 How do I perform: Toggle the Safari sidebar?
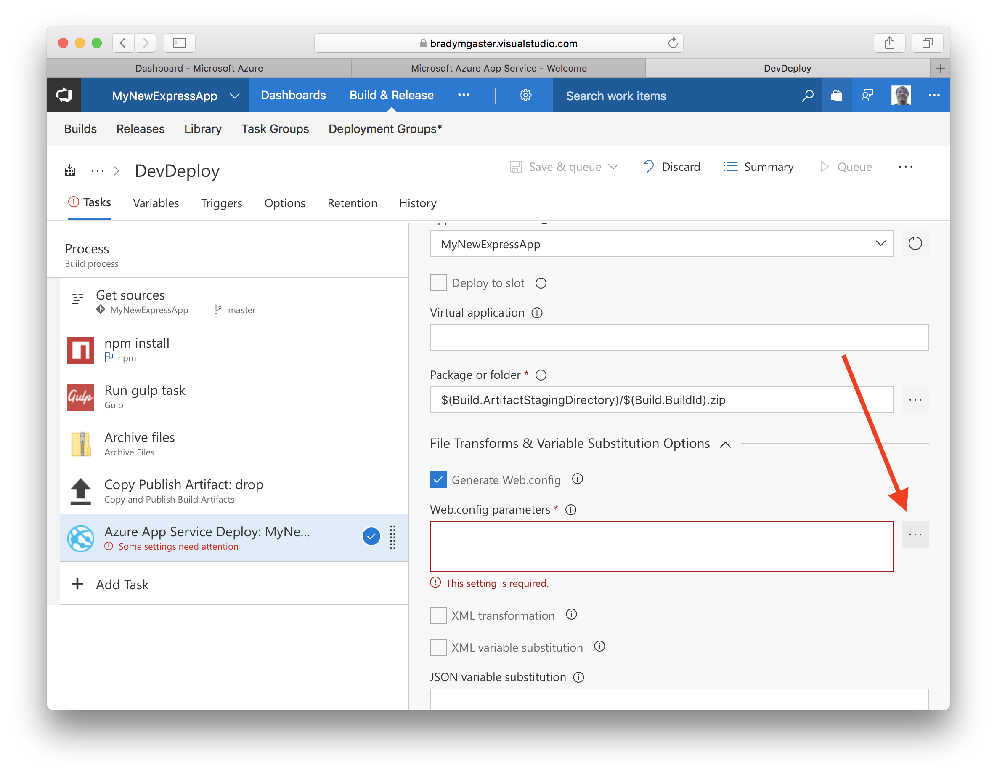point(179,43)
